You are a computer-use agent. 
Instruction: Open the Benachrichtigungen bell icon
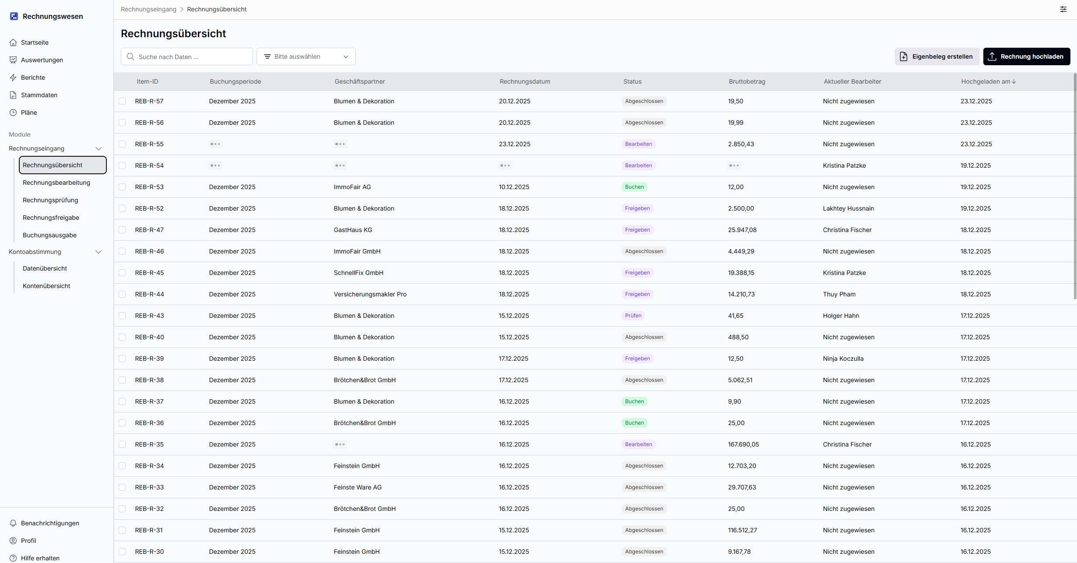point(13,523)
